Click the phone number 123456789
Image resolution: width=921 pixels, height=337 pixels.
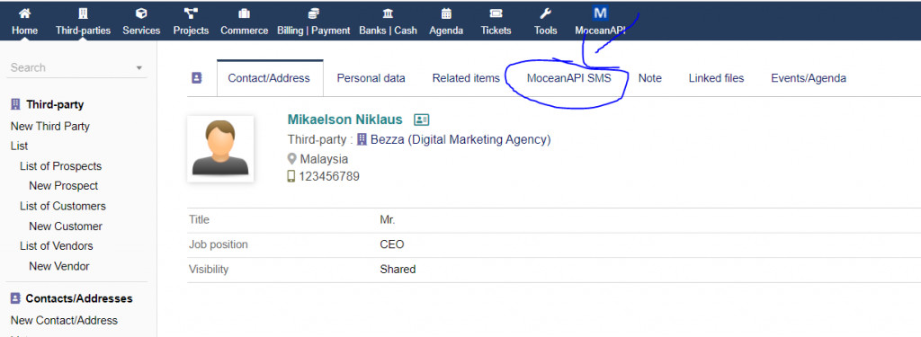[329, 176]
